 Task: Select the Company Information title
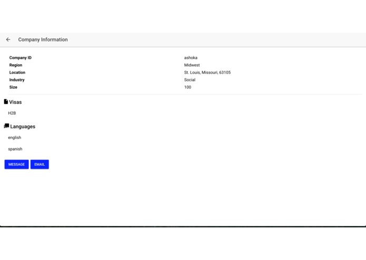(43, 39)
